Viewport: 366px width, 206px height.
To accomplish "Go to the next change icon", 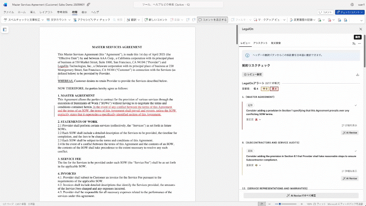I will coord(345,20).
